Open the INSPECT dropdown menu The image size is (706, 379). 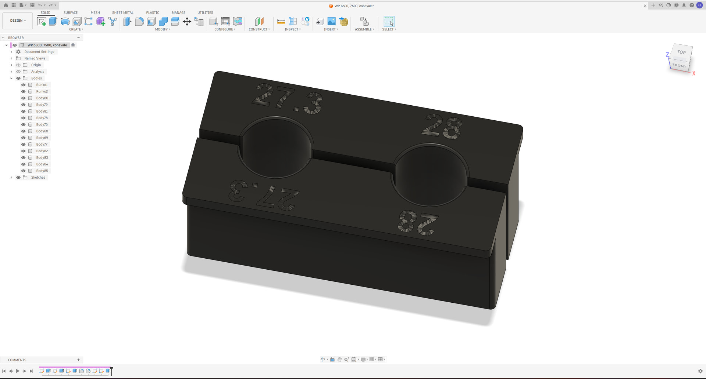pos(293,29)
